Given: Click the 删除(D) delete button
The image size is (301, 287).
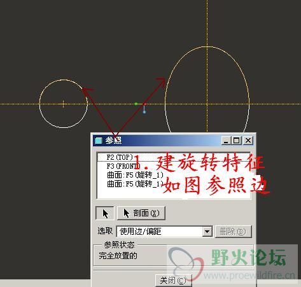Looking at the screenshot, I should 234,232.
